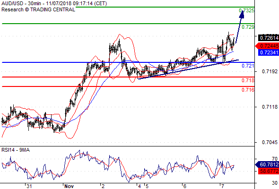Click the 4 date axis label
Viewport: 279px width, 189px height.
point(139,186)
